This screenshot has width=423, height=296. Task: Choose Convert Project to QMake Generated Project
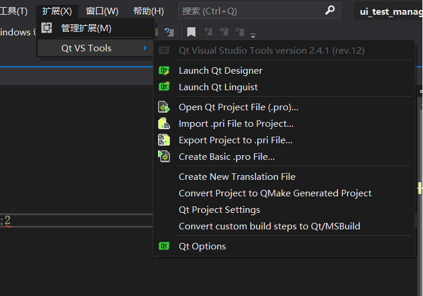284,193
